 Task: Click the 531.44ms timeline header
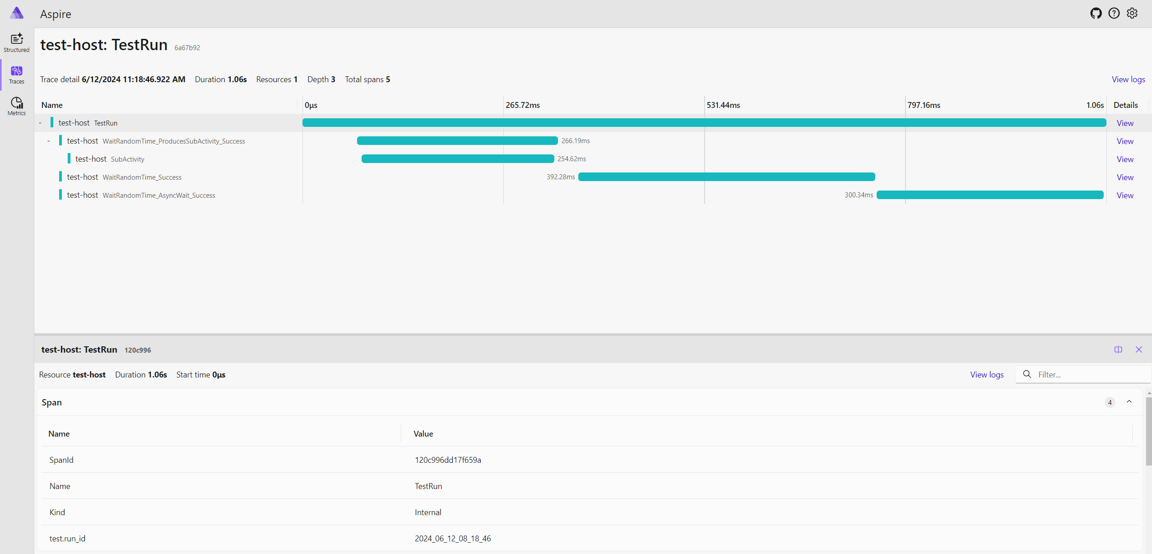(723, 105)
